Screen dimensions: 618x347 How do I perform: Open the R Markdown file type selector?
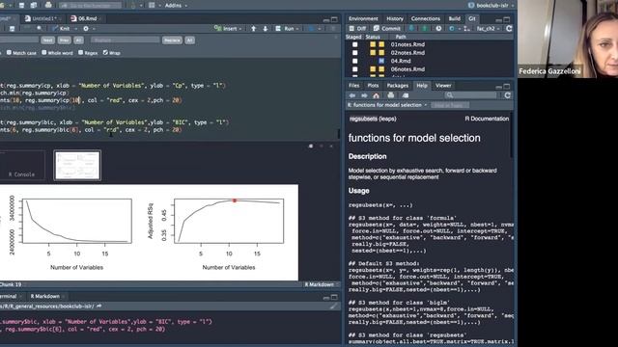(x=322, y=284)
